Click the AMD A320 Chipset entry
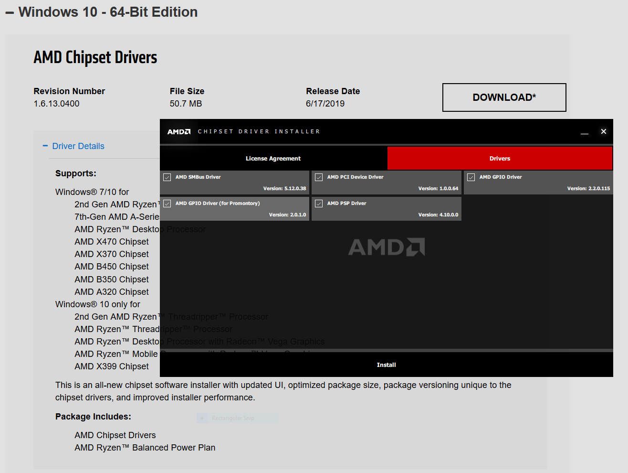This screenshot has height=473, width=628. pyautogui.click(x=112, y=292)
